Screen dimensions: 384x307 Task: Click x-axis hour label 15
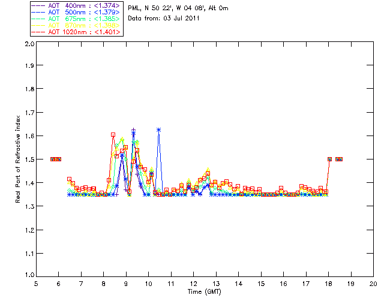261,284
